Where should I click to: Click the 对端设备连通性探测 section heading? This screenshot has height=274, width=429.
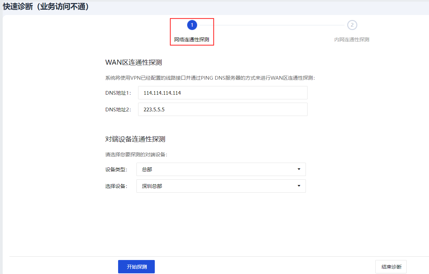[x=135, y=139]
